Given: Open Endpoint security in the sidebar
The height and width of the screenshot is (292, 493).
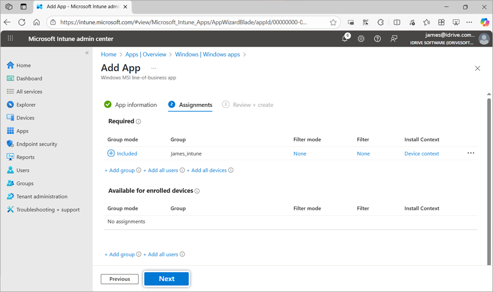Looking at the screenshot, I should [36, 144].
